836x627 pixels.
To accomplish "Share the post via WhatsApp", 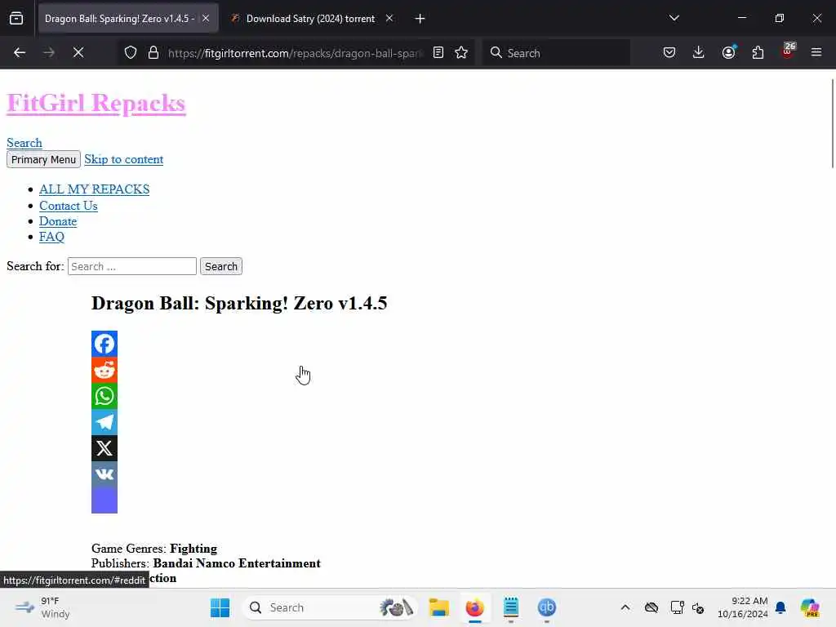I will (104, 396).
